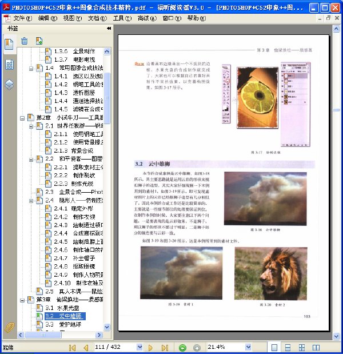Open the 工具 menu
343x354 pixels.
(122, 18)
